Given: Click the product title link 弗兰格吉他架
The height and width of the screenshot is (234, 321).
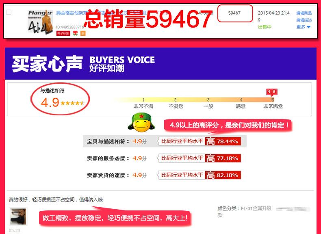Looking at the screenshot, I should [69, 13].
